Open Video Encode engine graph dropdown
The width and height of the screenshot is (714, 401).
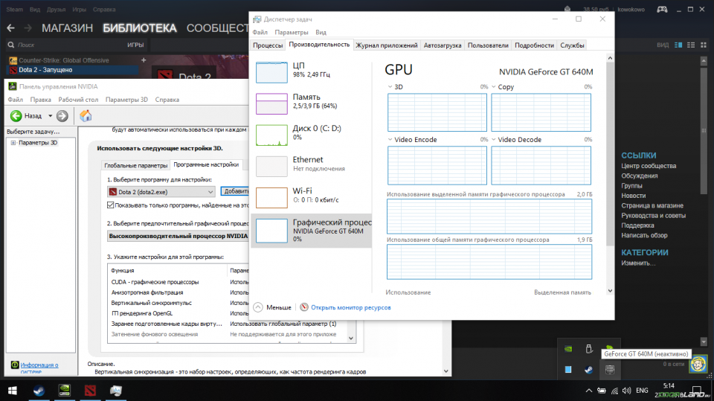390,140
